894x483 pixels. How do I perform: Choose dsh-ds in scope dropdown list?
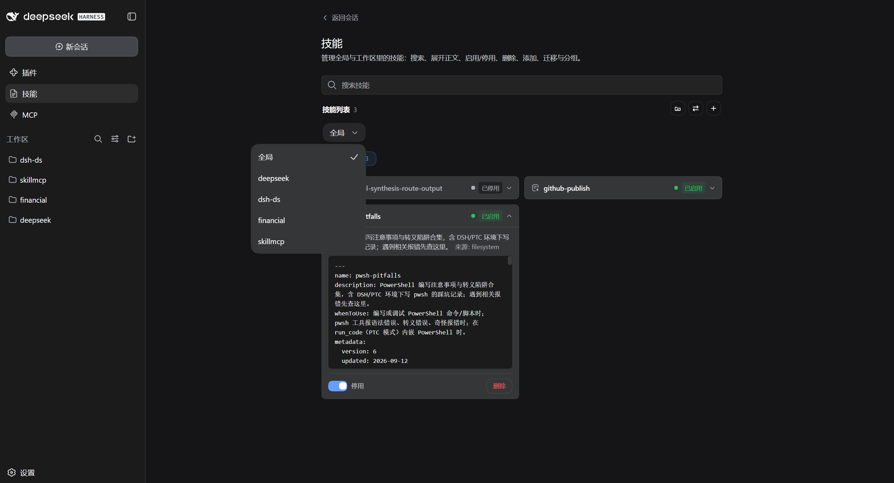coord(308,200)
